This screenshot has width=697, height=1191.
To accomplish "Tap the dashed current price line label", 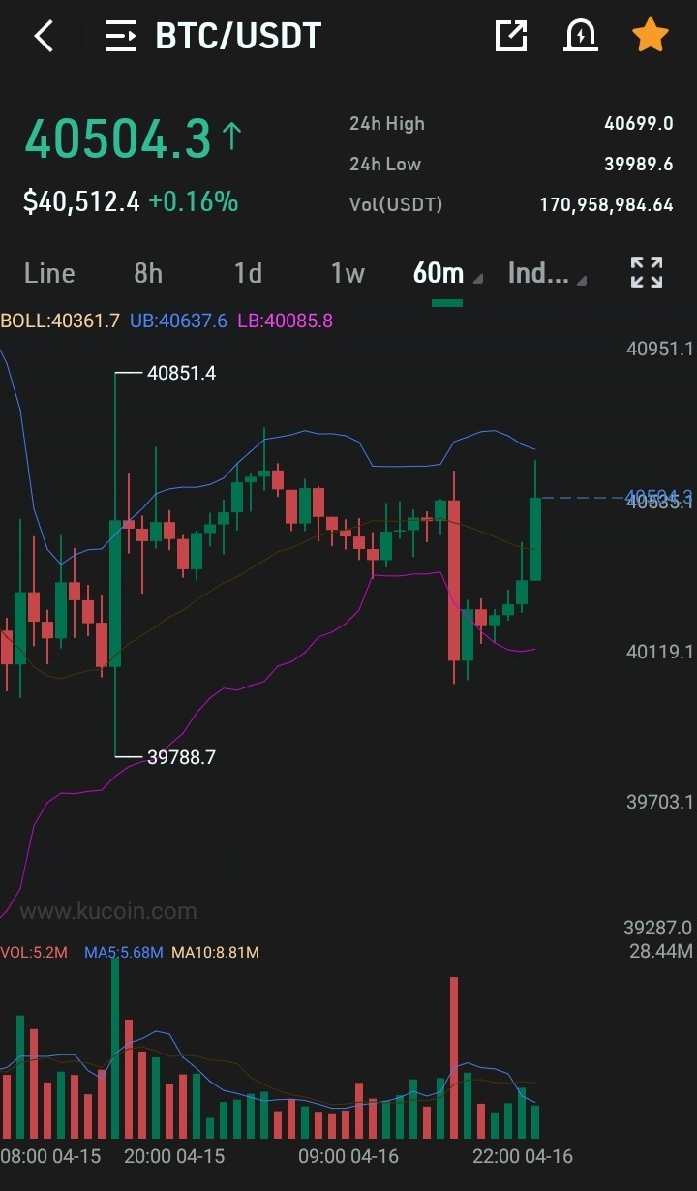I will tap(659, 498).
